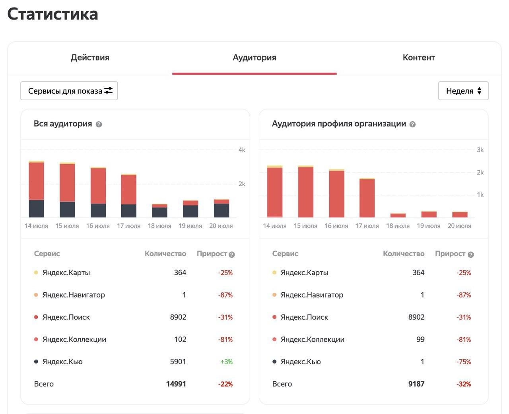Screen dimensions: 509x414
Task: Click Яндекс.Навигатор row in right table
Action: [372, 295]
